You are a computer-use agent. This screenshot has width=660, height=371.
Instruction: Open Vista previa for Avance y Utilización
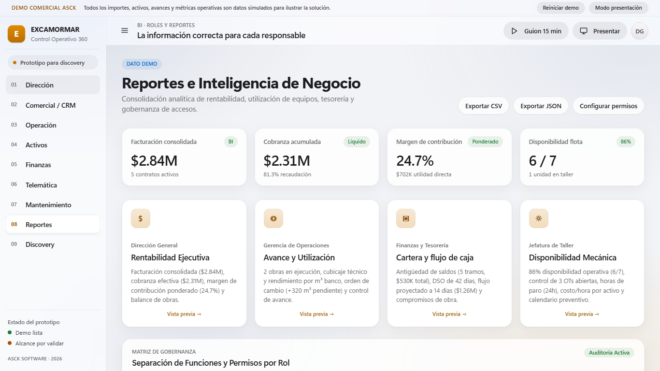click(317, 314)
